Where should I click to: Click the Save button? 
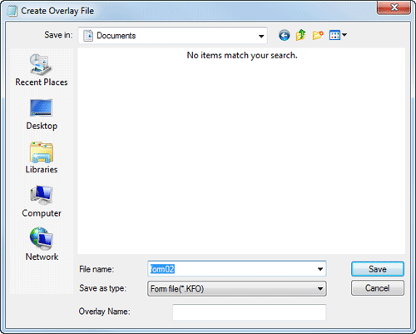pos(378,269)
